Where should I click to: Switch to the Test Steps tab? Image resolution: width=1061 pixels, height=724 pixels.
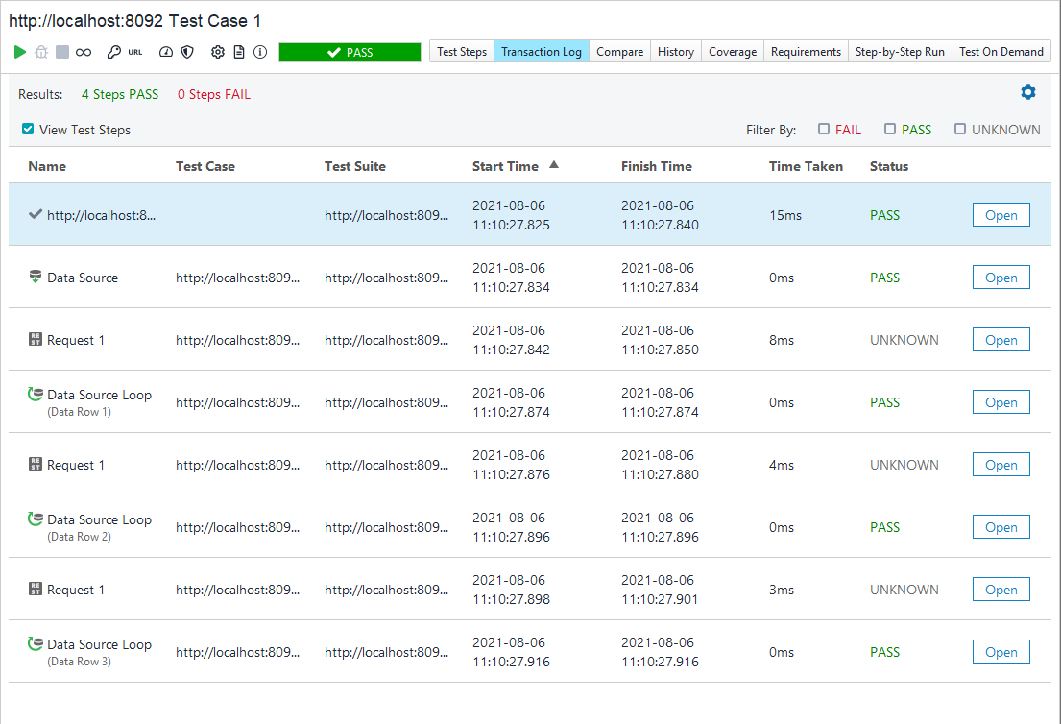461,52
